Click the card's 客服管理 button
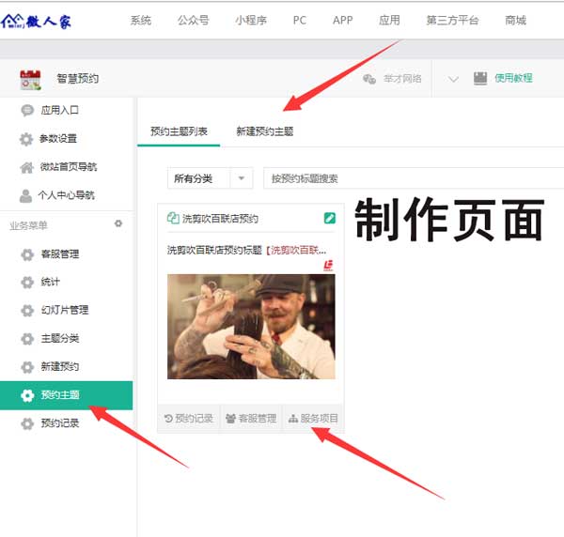 pos(251,419)
